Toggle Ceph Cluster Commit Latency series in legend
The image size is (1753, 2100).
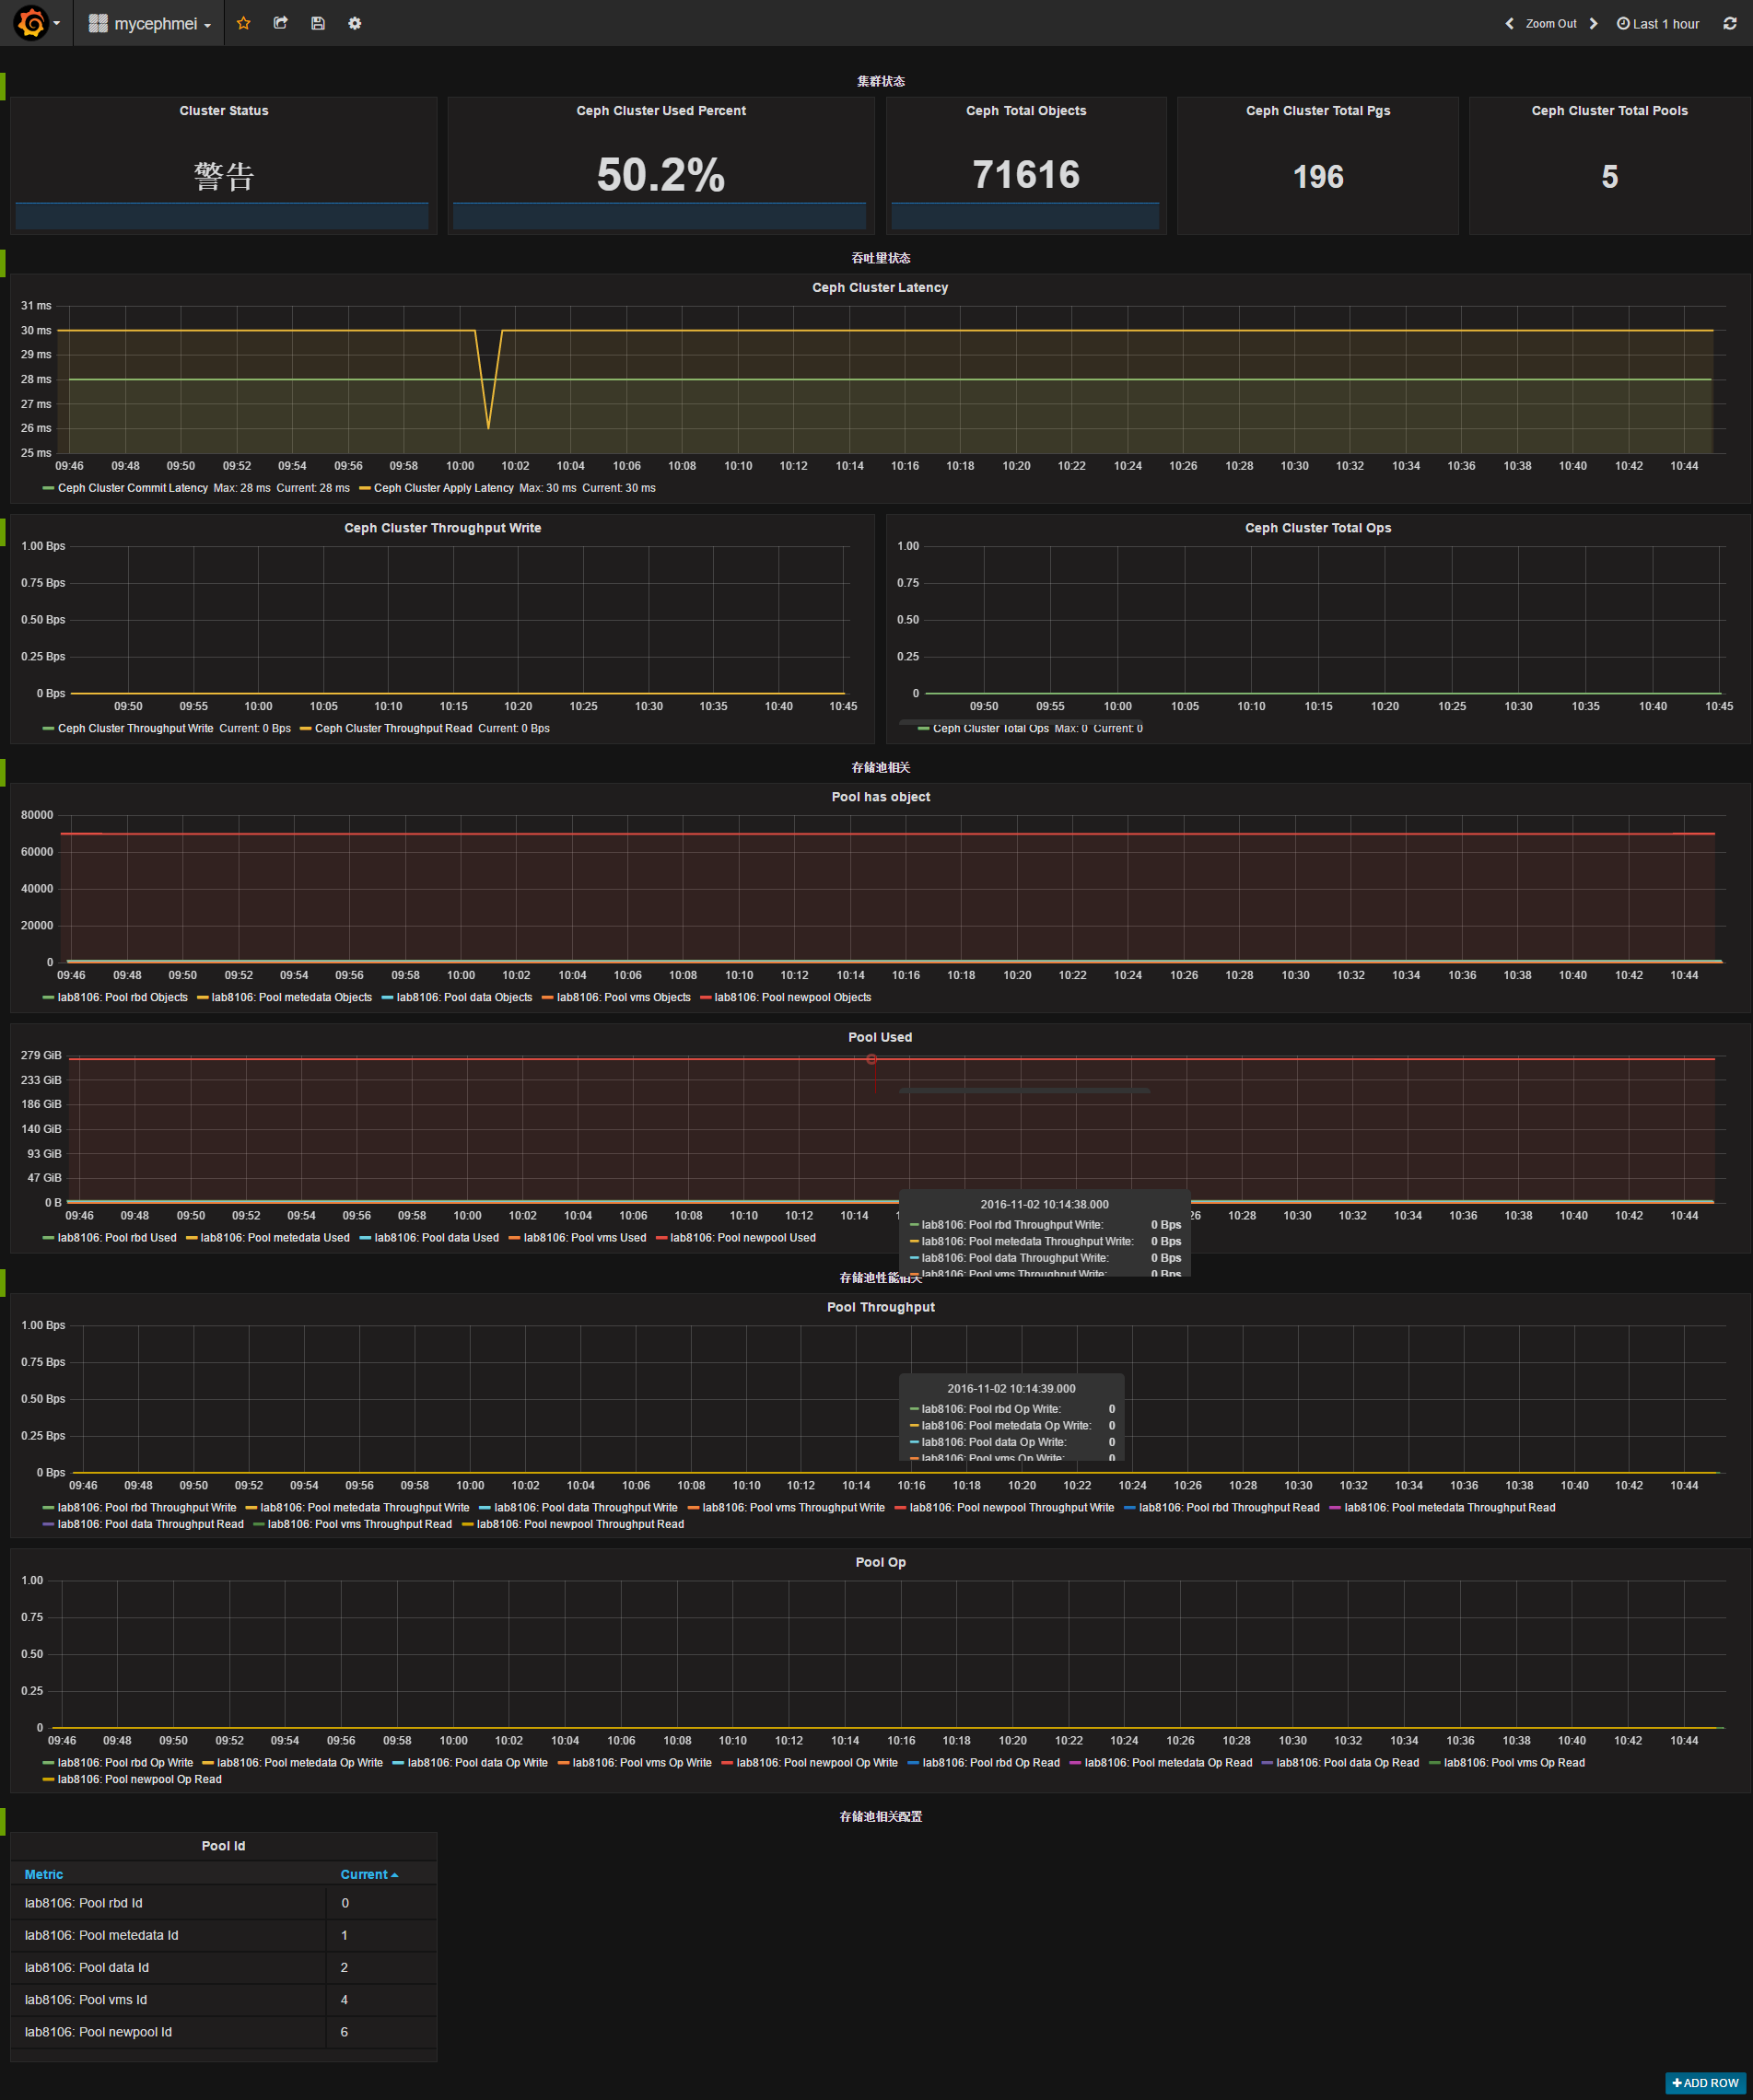point(133,488)
